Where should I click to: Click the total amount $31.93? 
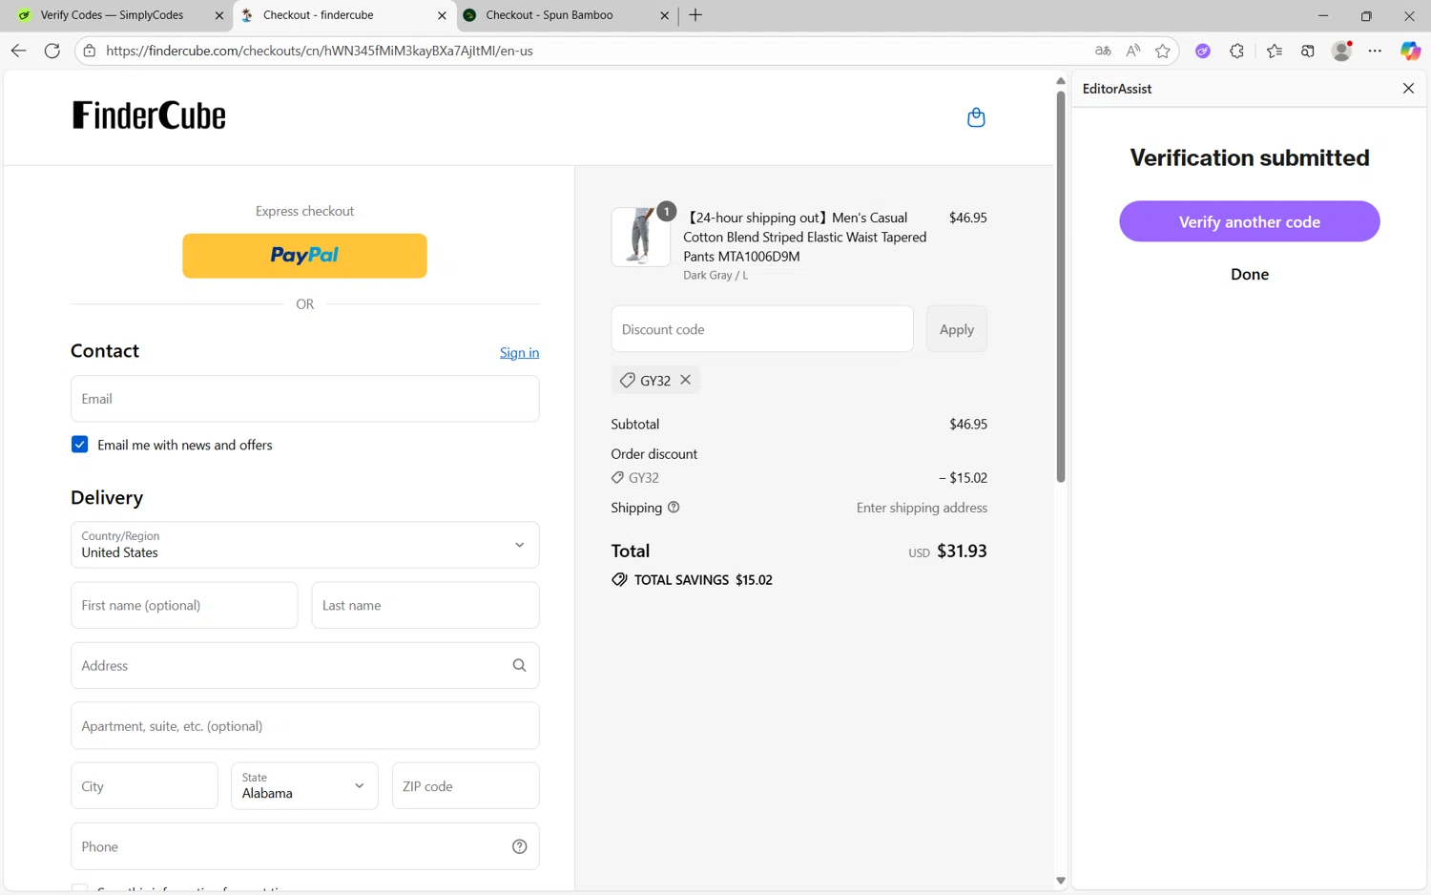(x=962, y=551)
